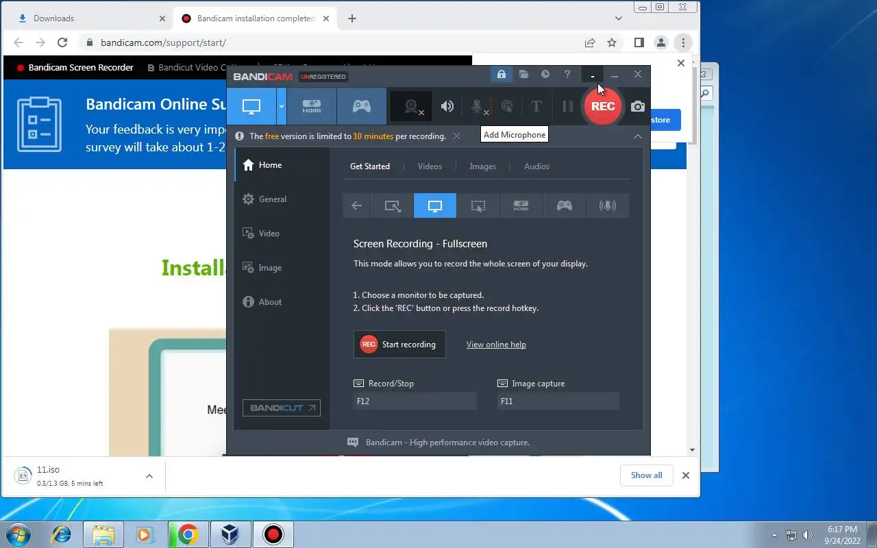Image resolution: width=877 pixels, height=548 pixels.
Task: Click the Bandicam taskbar icon
Action: 273,534
